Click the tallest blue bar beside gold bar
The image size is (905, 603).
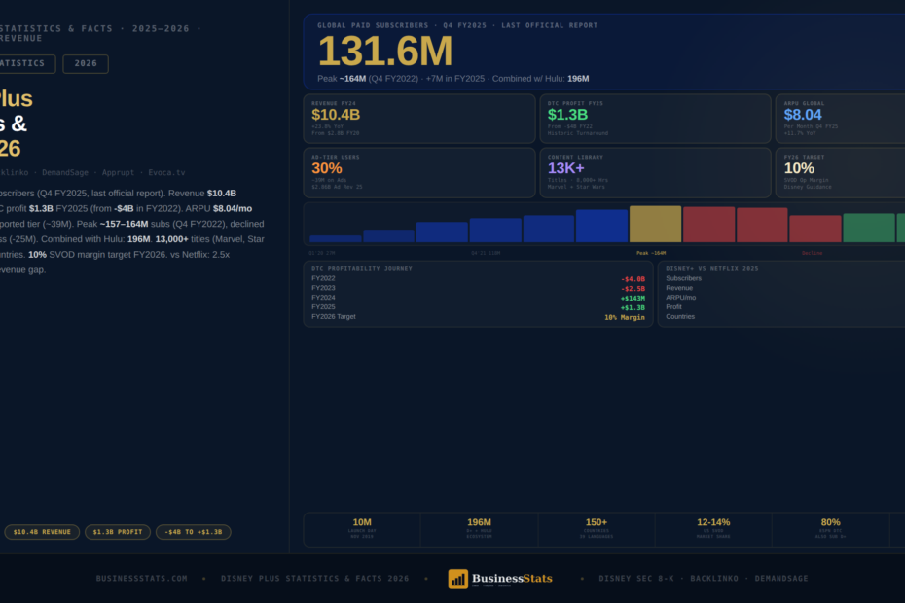pyautogui.click(x=601, y=226)
